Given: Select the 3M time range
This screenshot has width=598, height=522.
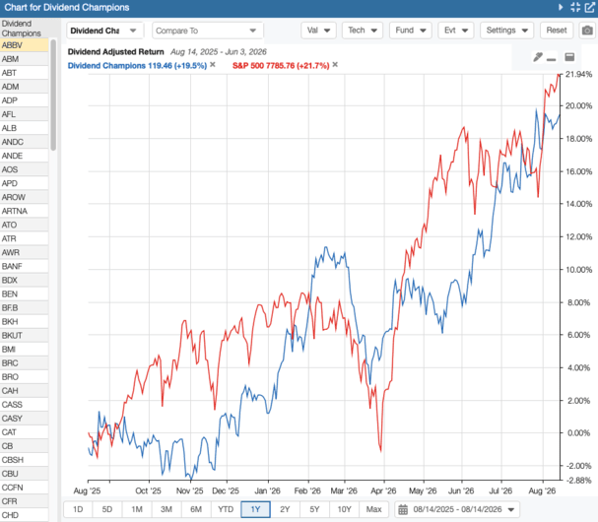Looking at the screenshot, I should tap(166, 509).
